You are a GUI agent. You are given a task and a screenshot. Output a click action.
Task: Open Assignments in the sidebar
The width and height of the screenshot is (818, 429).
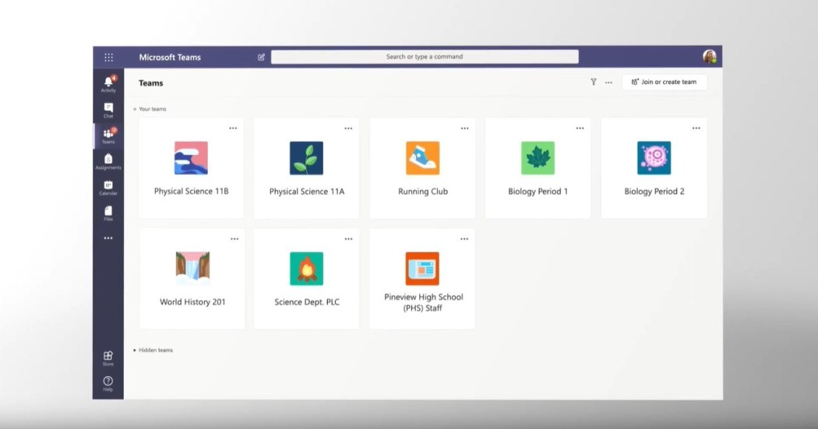tap(108, 161)
